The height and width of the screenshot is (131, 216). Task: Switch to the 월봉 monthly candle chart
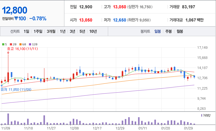point(180,31)
